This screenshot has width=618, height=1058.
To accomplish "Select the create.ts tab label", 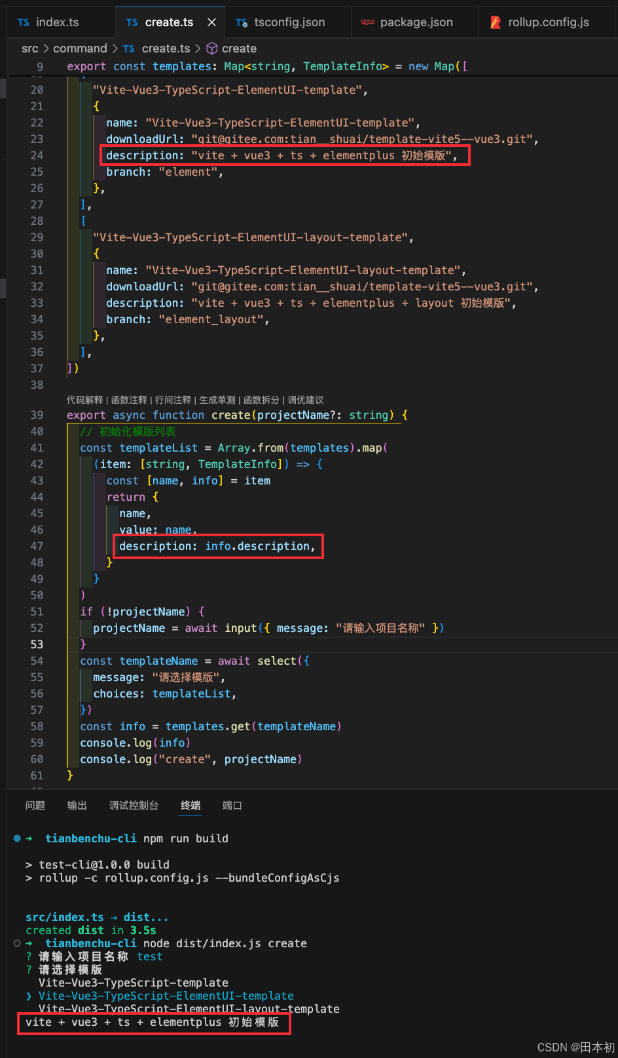I will (169, 22).
